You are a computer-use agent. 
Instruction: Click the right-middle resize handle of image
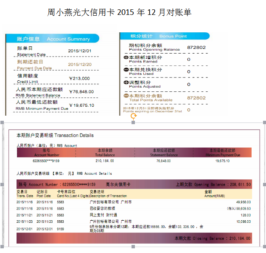click(x=264, y=185)
